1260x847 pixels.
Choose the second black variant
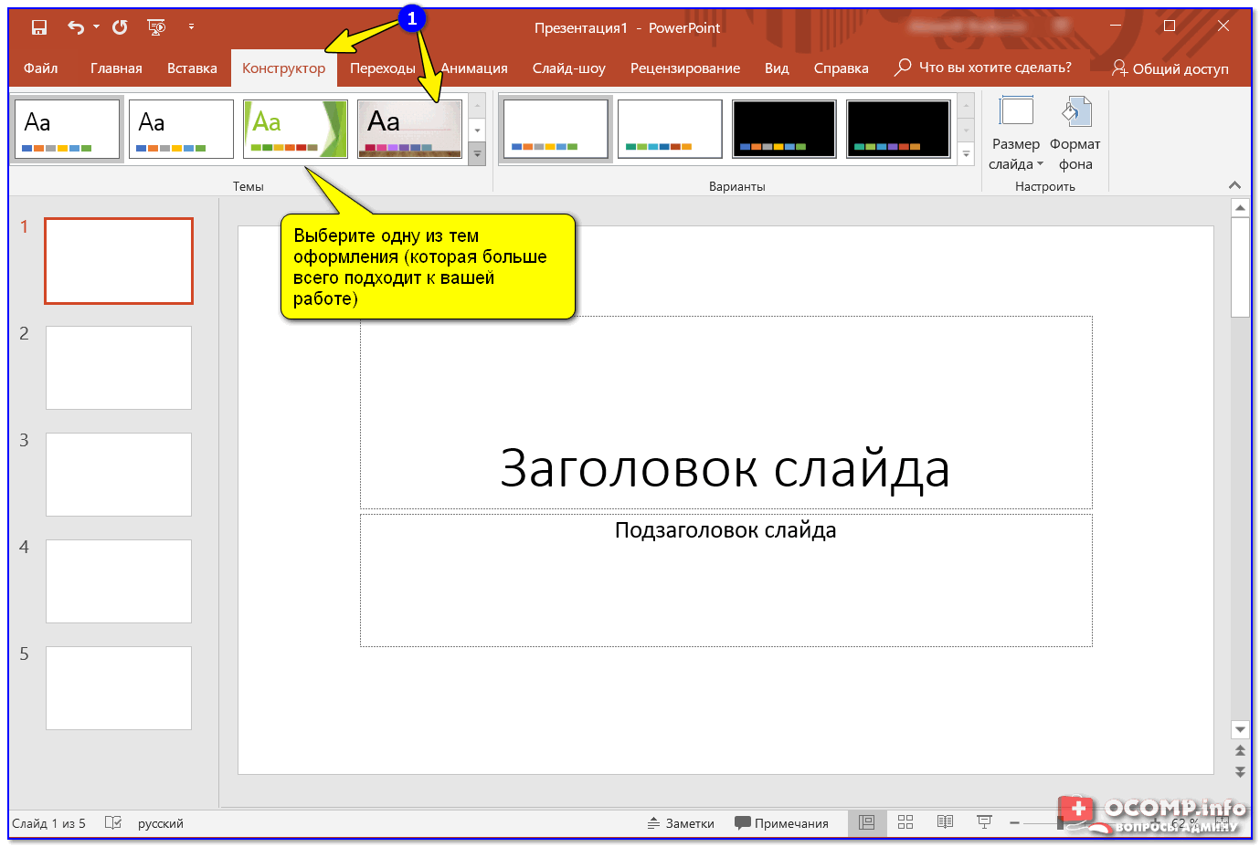tap(898, 130)
